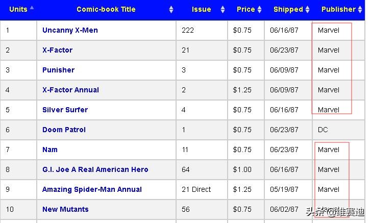Click sort arrows beside Price header
Screen dimensions: 371x223
259,10
